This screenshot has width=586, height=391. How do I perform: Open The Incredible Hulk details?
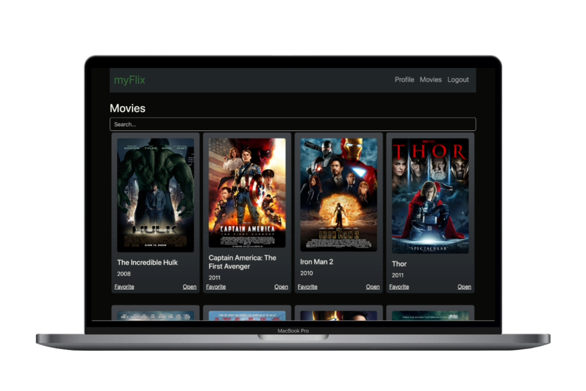point(190,287)
